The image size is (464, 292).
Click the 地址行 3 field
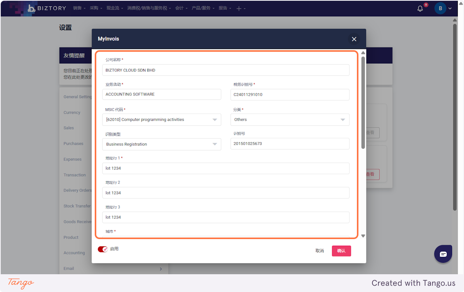[226, 217]
